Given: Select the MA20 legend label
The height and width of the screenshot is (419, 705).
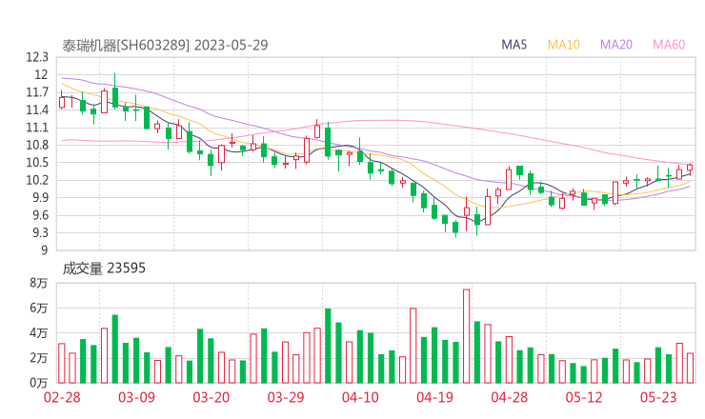Looking at the screenshot, I should [x=616, y=45].
